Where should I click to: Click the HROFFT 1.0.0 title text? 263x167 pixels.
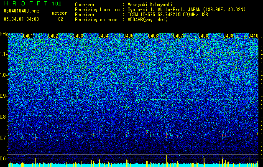33,3
